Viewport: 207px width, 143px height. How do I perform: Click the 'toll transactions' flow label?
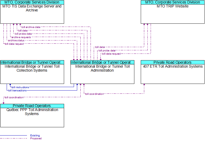[17, 91]
